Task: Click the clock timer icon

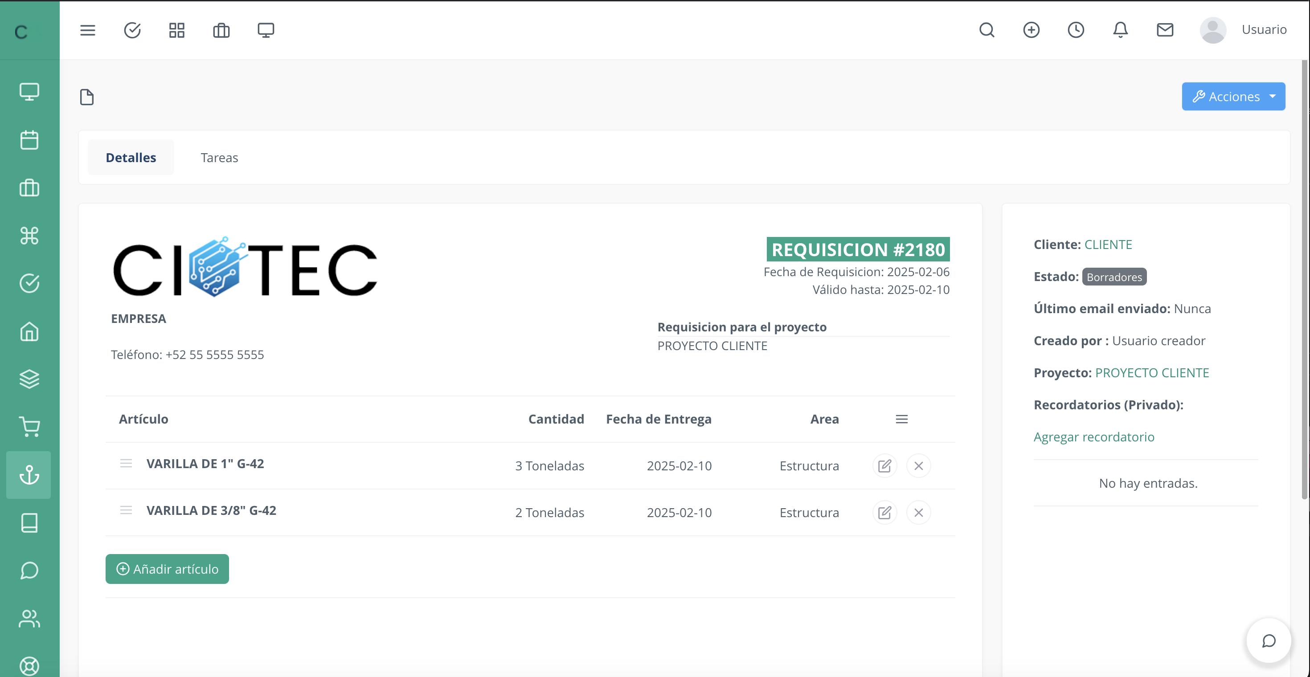Action: point(1076,30)
